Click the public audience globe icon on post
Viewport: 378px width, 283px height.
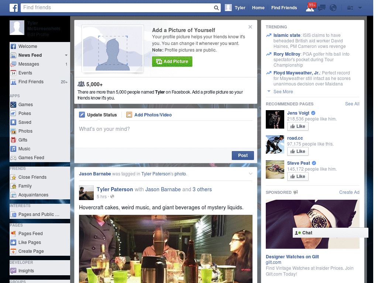pos(112,197)
